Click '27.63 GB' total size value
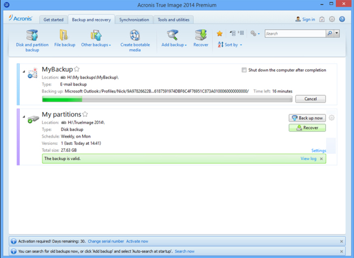354x258 pixels. click(x=68, y=150)
